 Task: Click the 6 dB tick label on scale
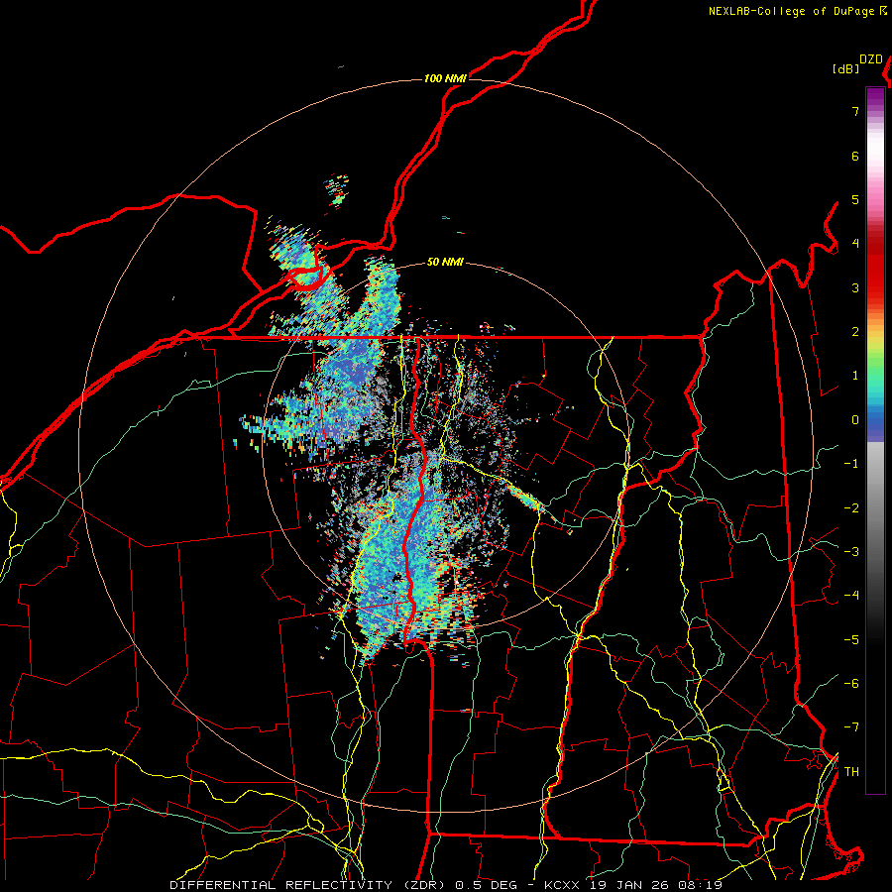click(x=855, y=156)
